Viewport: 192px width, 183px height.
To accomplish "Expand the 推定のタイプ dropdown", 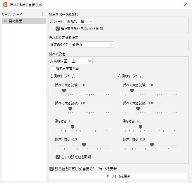I will click(x=92, y=45).
